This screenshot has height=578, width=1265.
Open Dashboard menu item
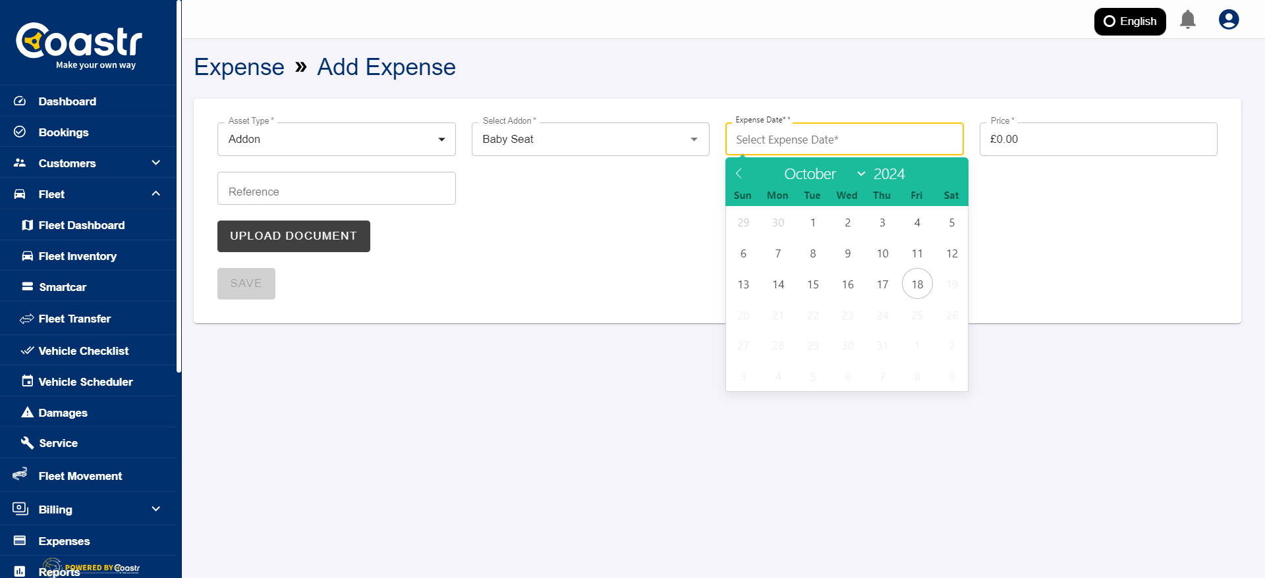[x=88, y=101]
